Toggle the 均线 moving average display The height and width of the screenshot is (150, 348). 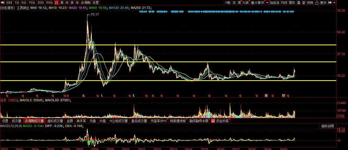[x=284, y=3]
